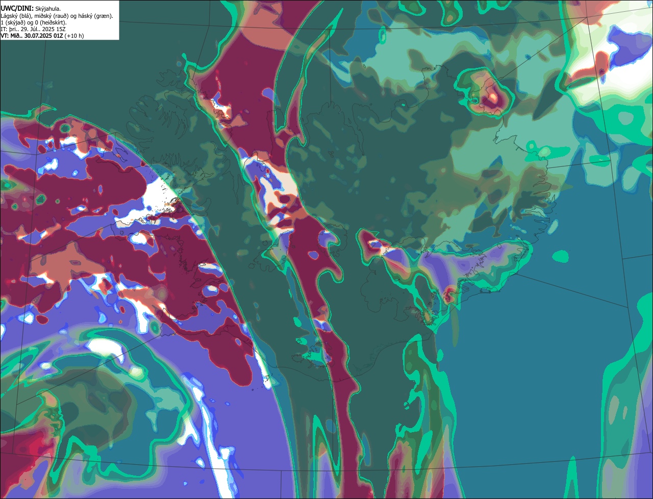Click the "0 (heiðskírt)." legend text

(x=51, y=23)
